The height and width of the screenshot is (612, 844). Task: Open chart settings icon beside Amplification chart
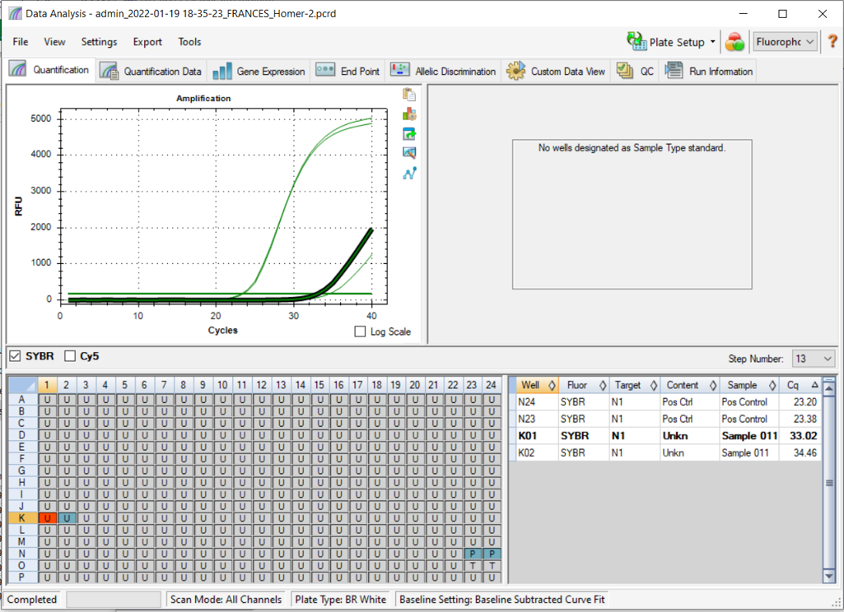[408, 114]
